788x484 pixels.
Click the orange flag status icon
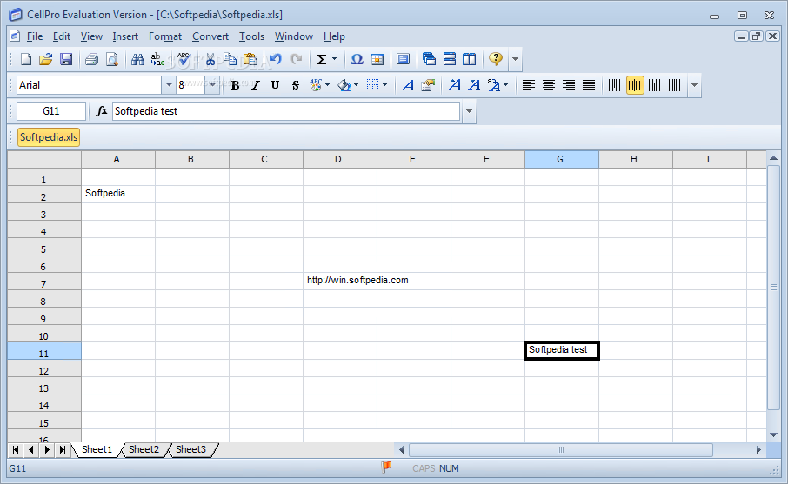pos(386,468)
